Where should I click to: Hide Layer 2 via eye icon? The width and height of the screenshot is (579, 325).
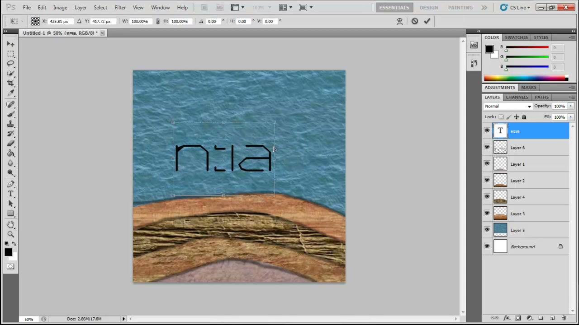pos(487,181)
